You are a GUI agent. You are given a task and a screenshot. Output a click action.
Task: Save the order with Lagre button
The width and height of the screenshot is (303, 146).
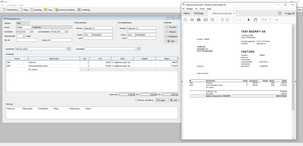pos(161,100)
